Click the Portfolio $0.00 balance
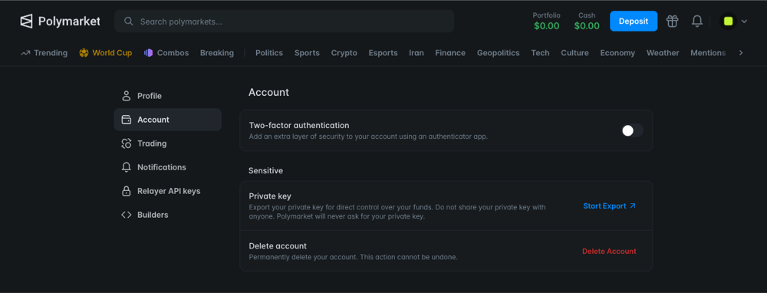 546,21
